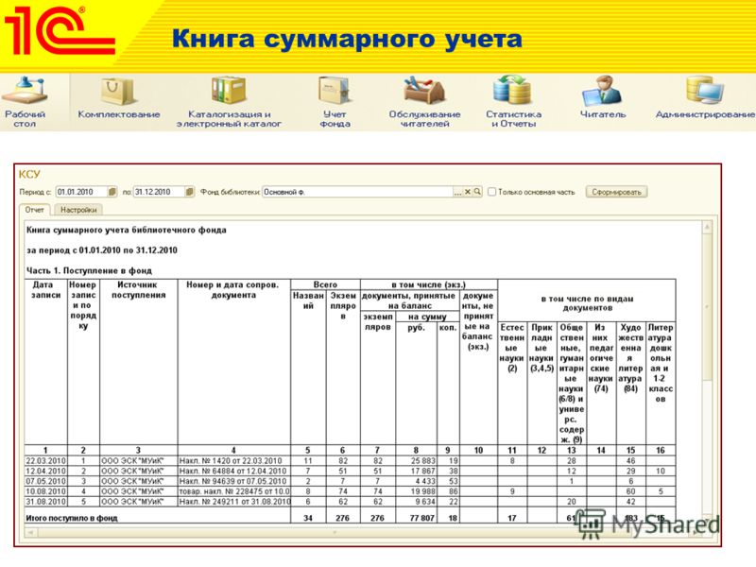Click the Сформировать button

point(616,192)
